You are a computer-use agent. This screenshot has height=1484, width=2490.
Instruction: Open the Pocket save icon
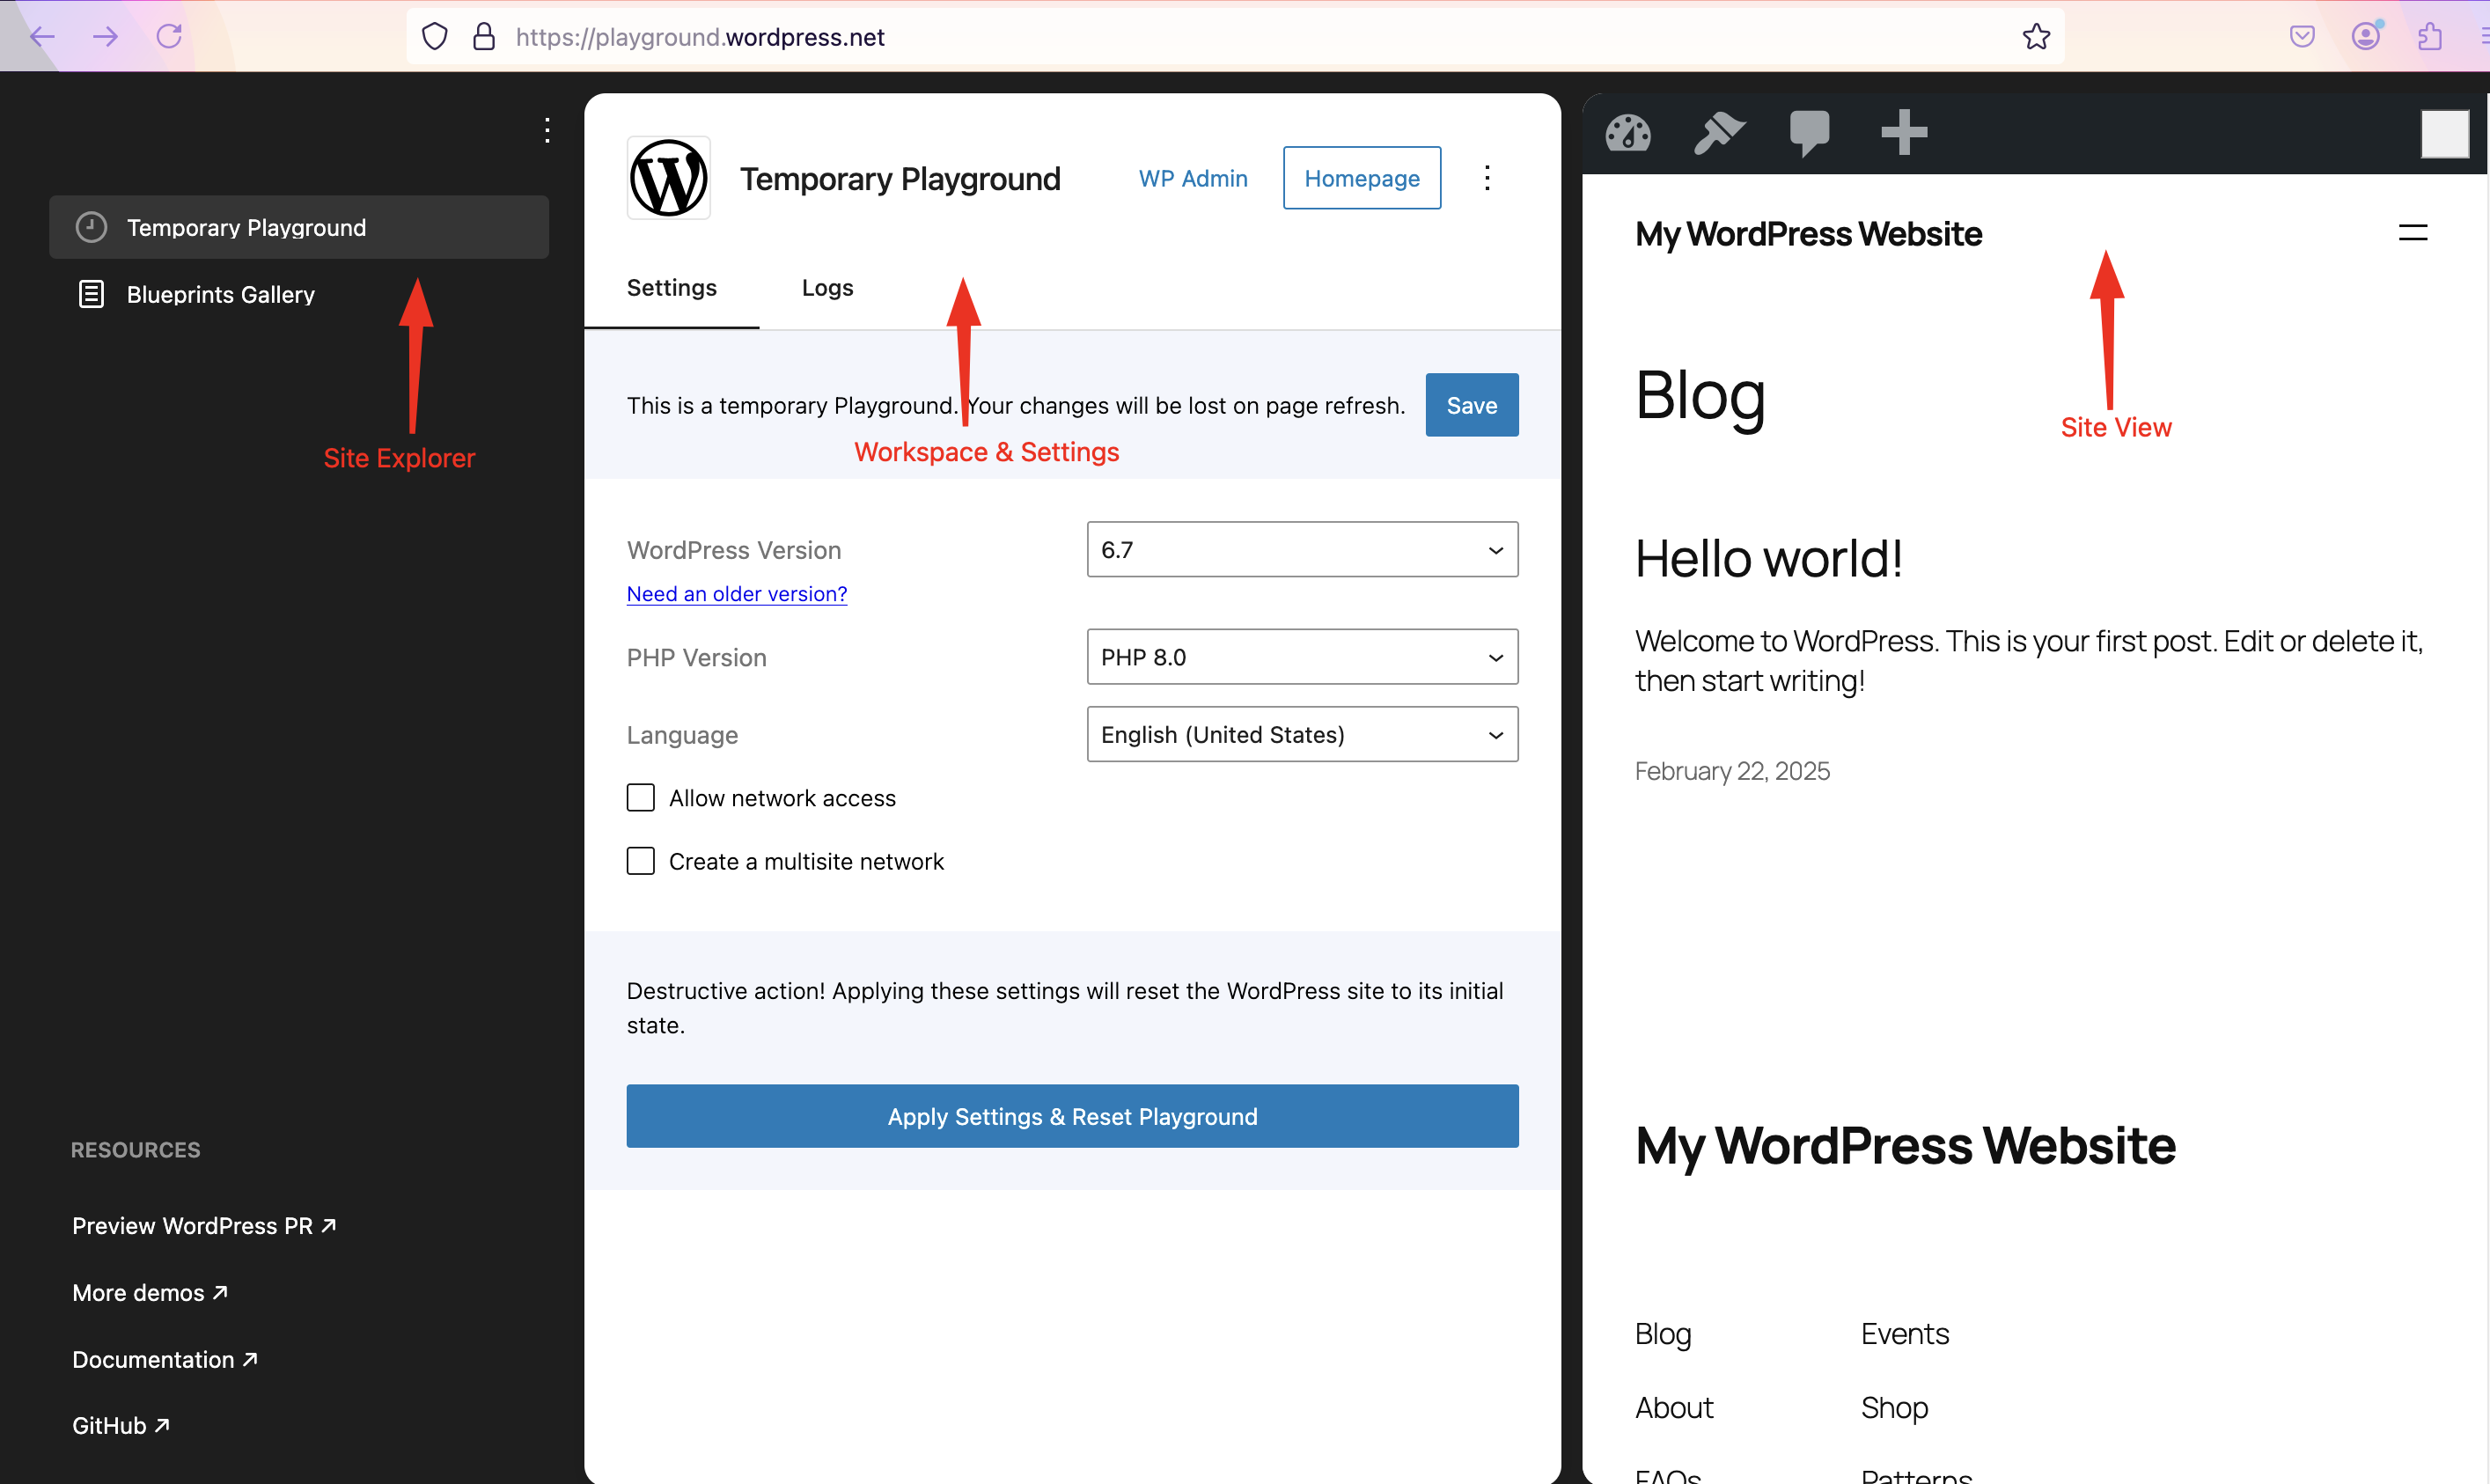(2302, 37)
